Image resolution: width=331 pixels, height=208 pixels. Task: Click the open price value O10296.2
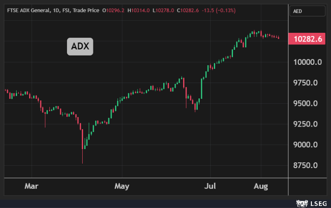click(x=114, y=10)
